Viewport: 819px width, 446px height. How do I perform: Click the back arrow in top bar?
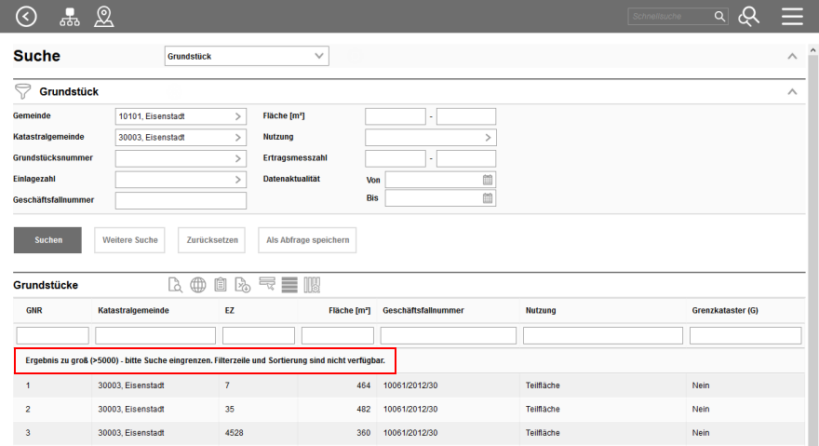click(27, 16)
